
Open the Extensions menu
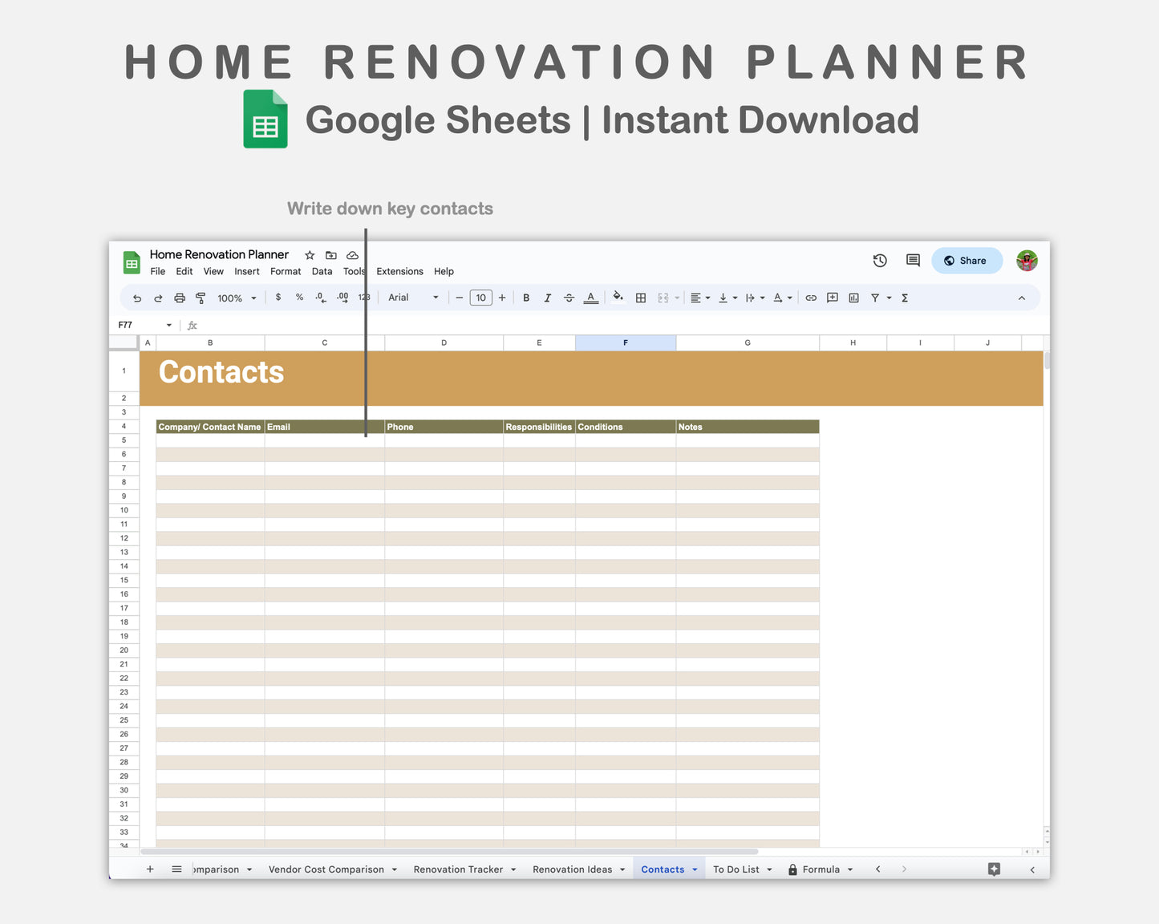coord(399,271)
